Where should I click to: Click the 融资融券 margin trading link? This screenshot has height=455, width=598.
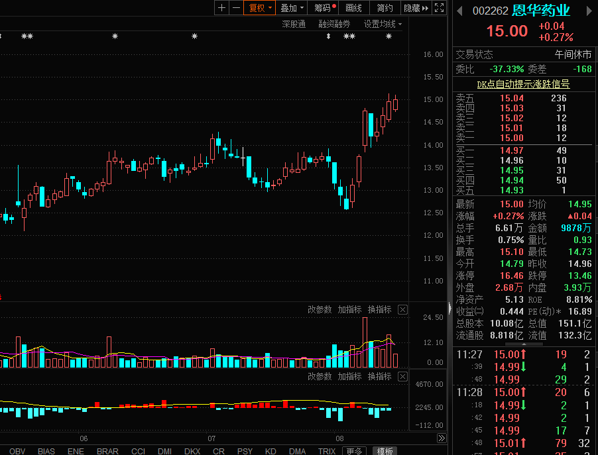pos(334,25)
